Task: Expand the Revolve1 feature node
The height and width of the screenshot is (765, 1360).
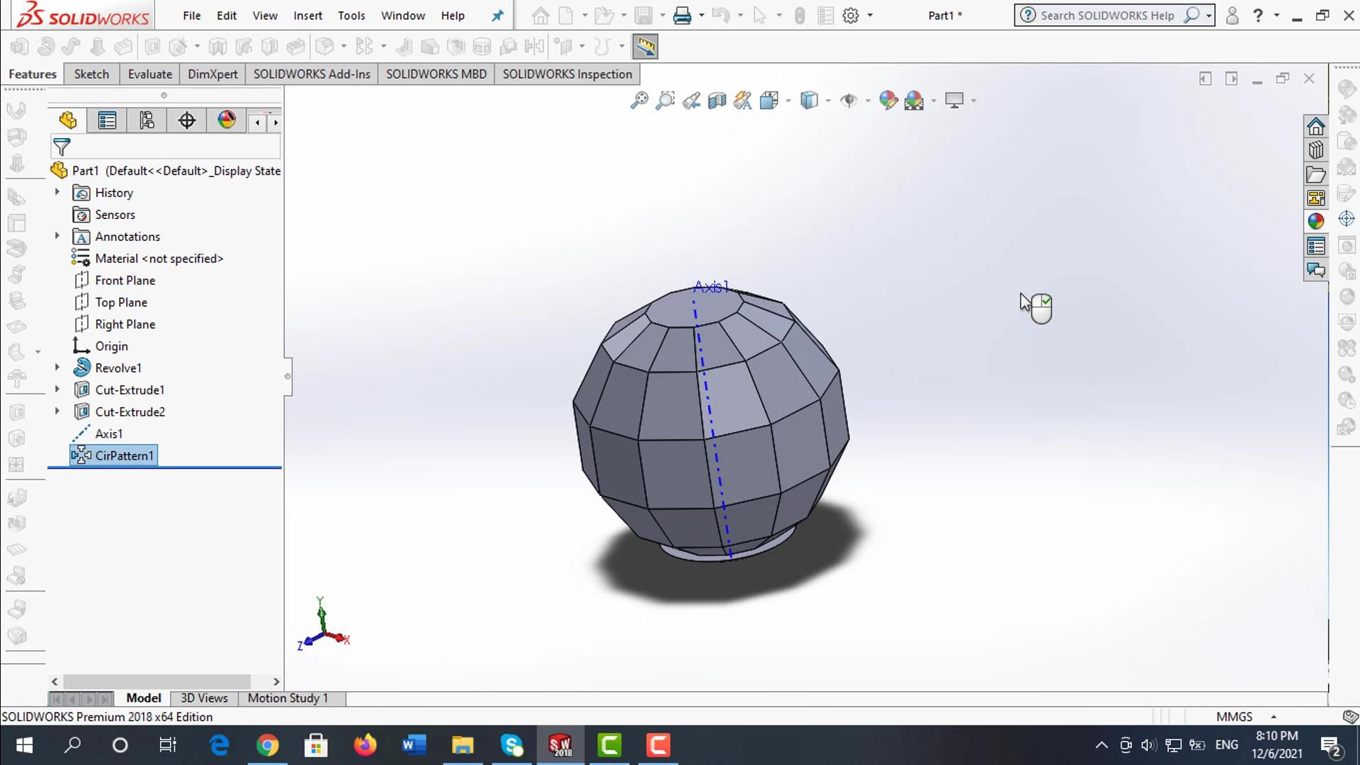Action: point(57,368)
